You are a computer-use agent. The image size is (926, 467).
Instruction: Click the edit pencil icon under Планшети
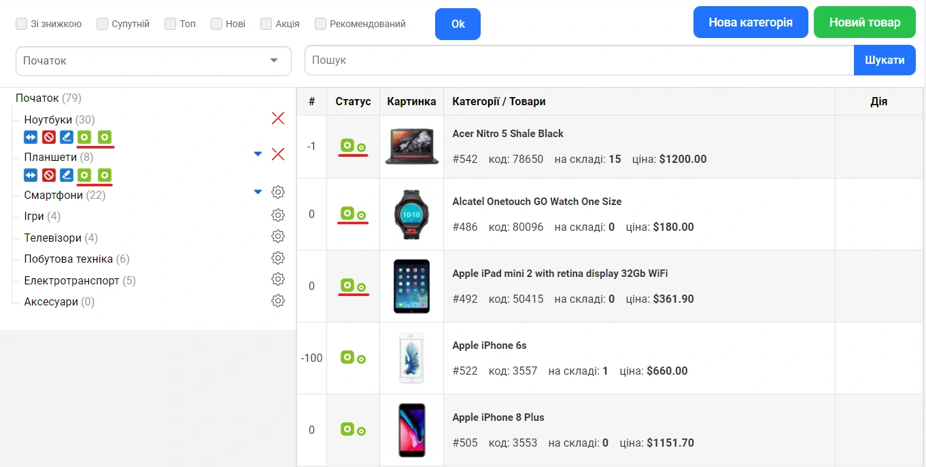[x=66, y=175]
